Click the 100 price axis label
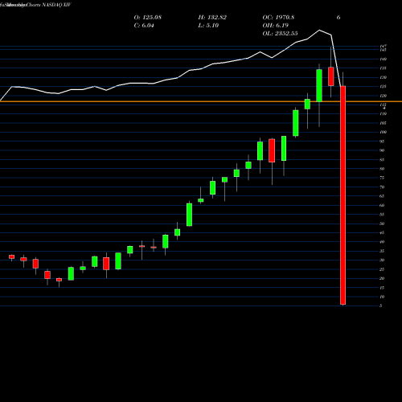Image resolution: width=402 pixels, height=402 pixels. point(383,132)
